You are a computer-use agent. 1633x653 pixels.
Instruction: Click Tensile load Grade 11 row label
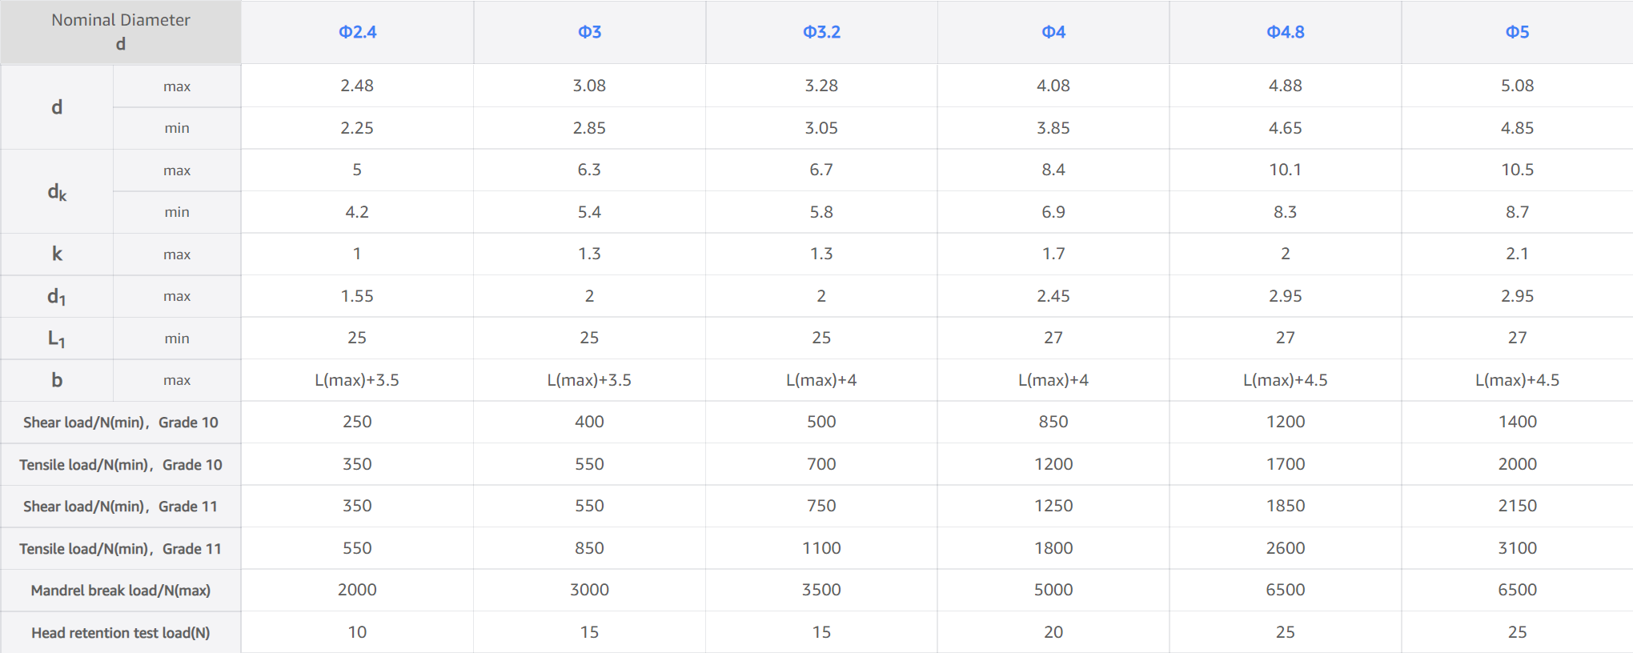[x=121, y=549]
